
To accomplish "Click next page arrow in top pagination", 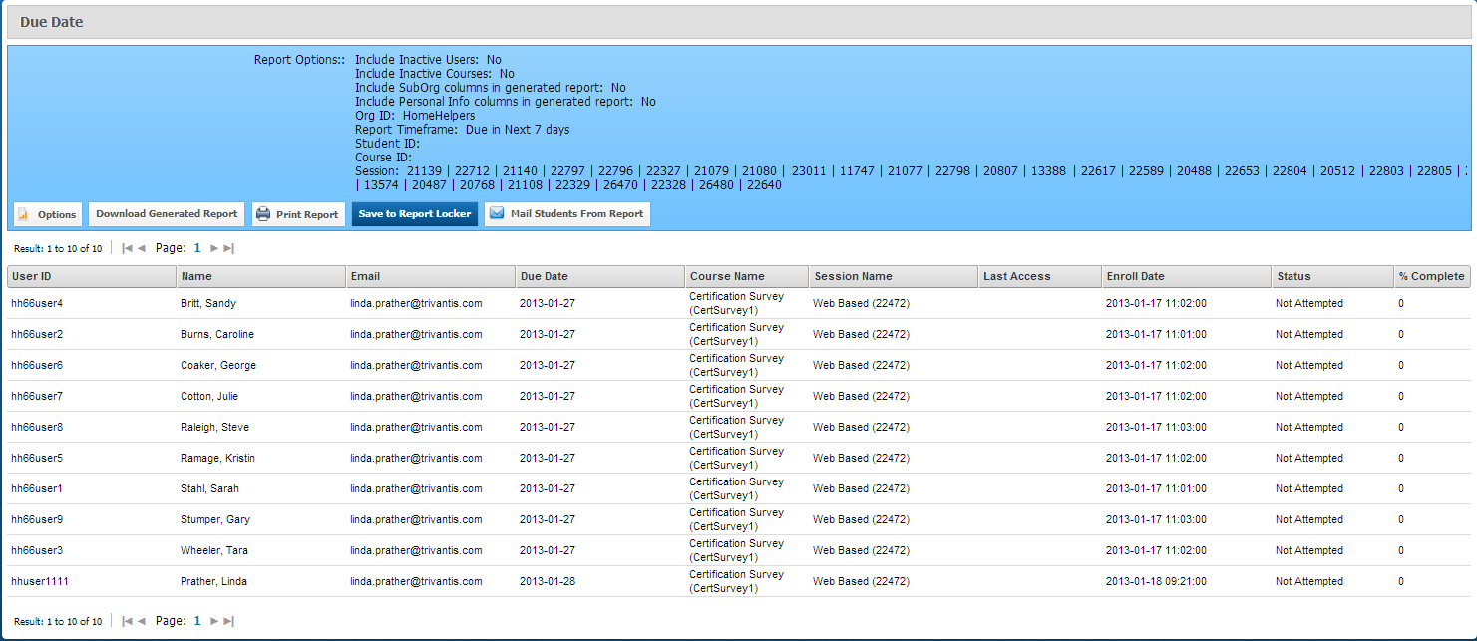I will (x=214, y=248).
